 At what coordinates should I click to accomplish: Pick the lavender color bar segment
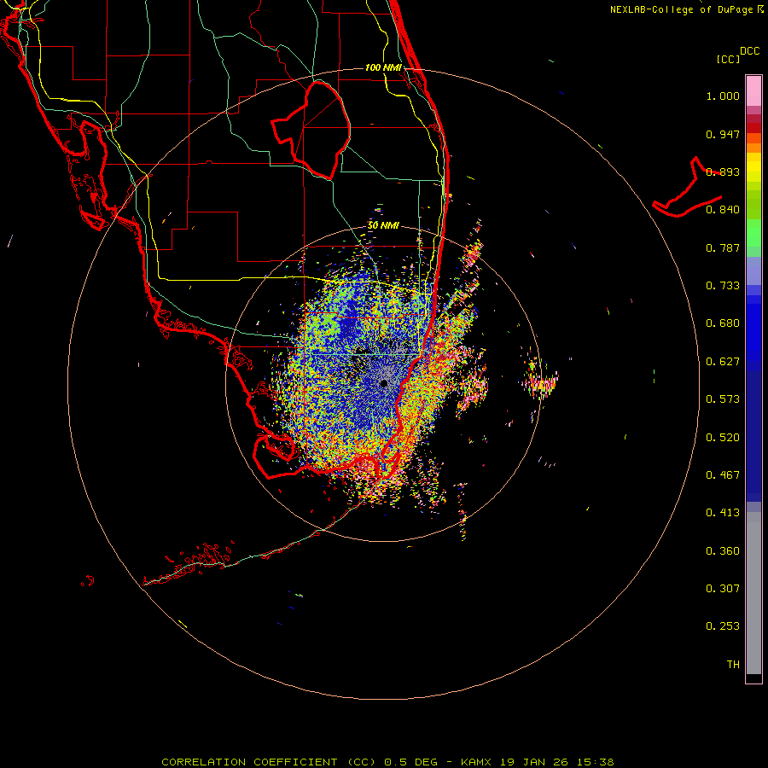click(x=753, y=271)
